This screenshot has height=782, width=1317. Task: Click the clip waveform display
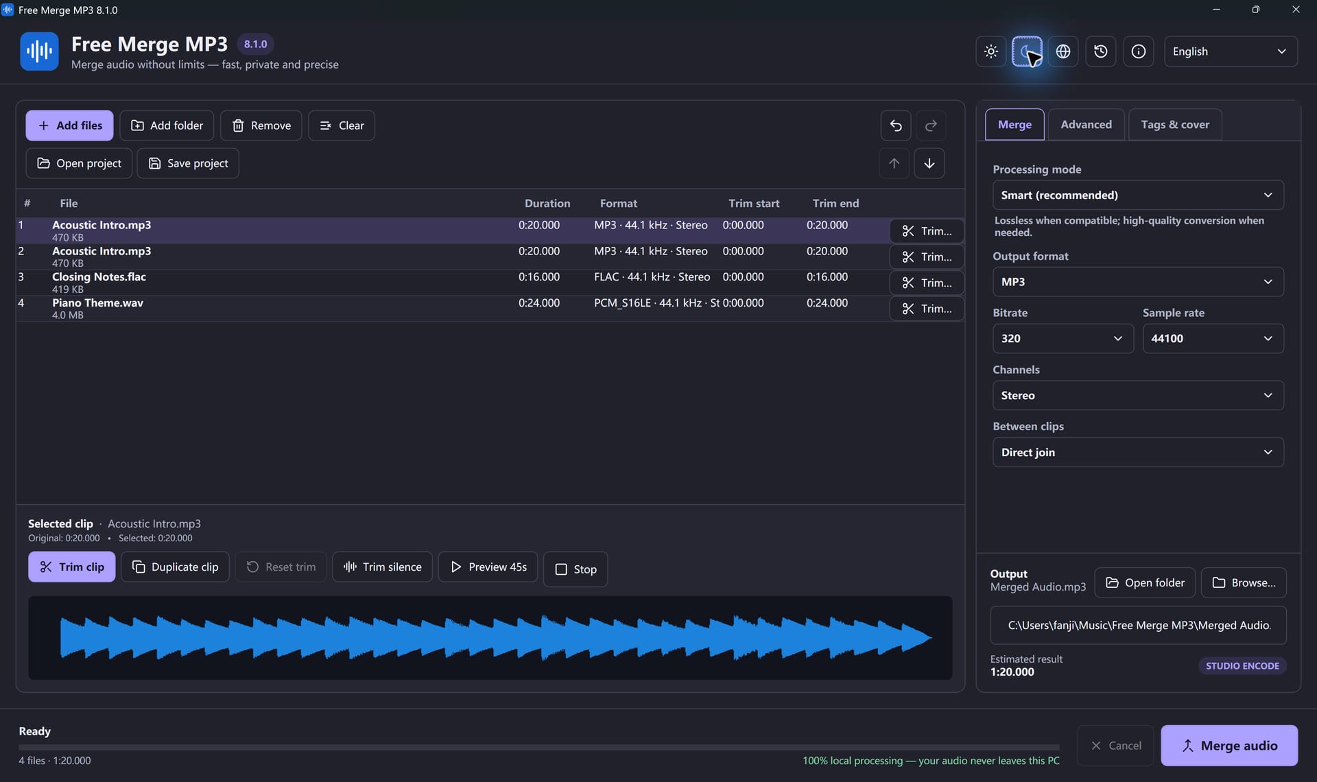click(490, 638)
